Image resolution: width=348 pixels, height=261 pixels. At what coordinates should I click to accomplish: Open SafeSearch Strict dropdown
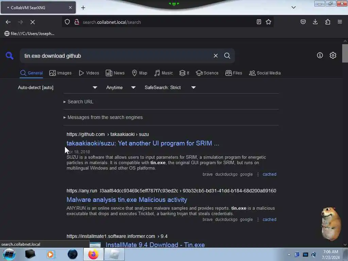[x=170, y=87]
